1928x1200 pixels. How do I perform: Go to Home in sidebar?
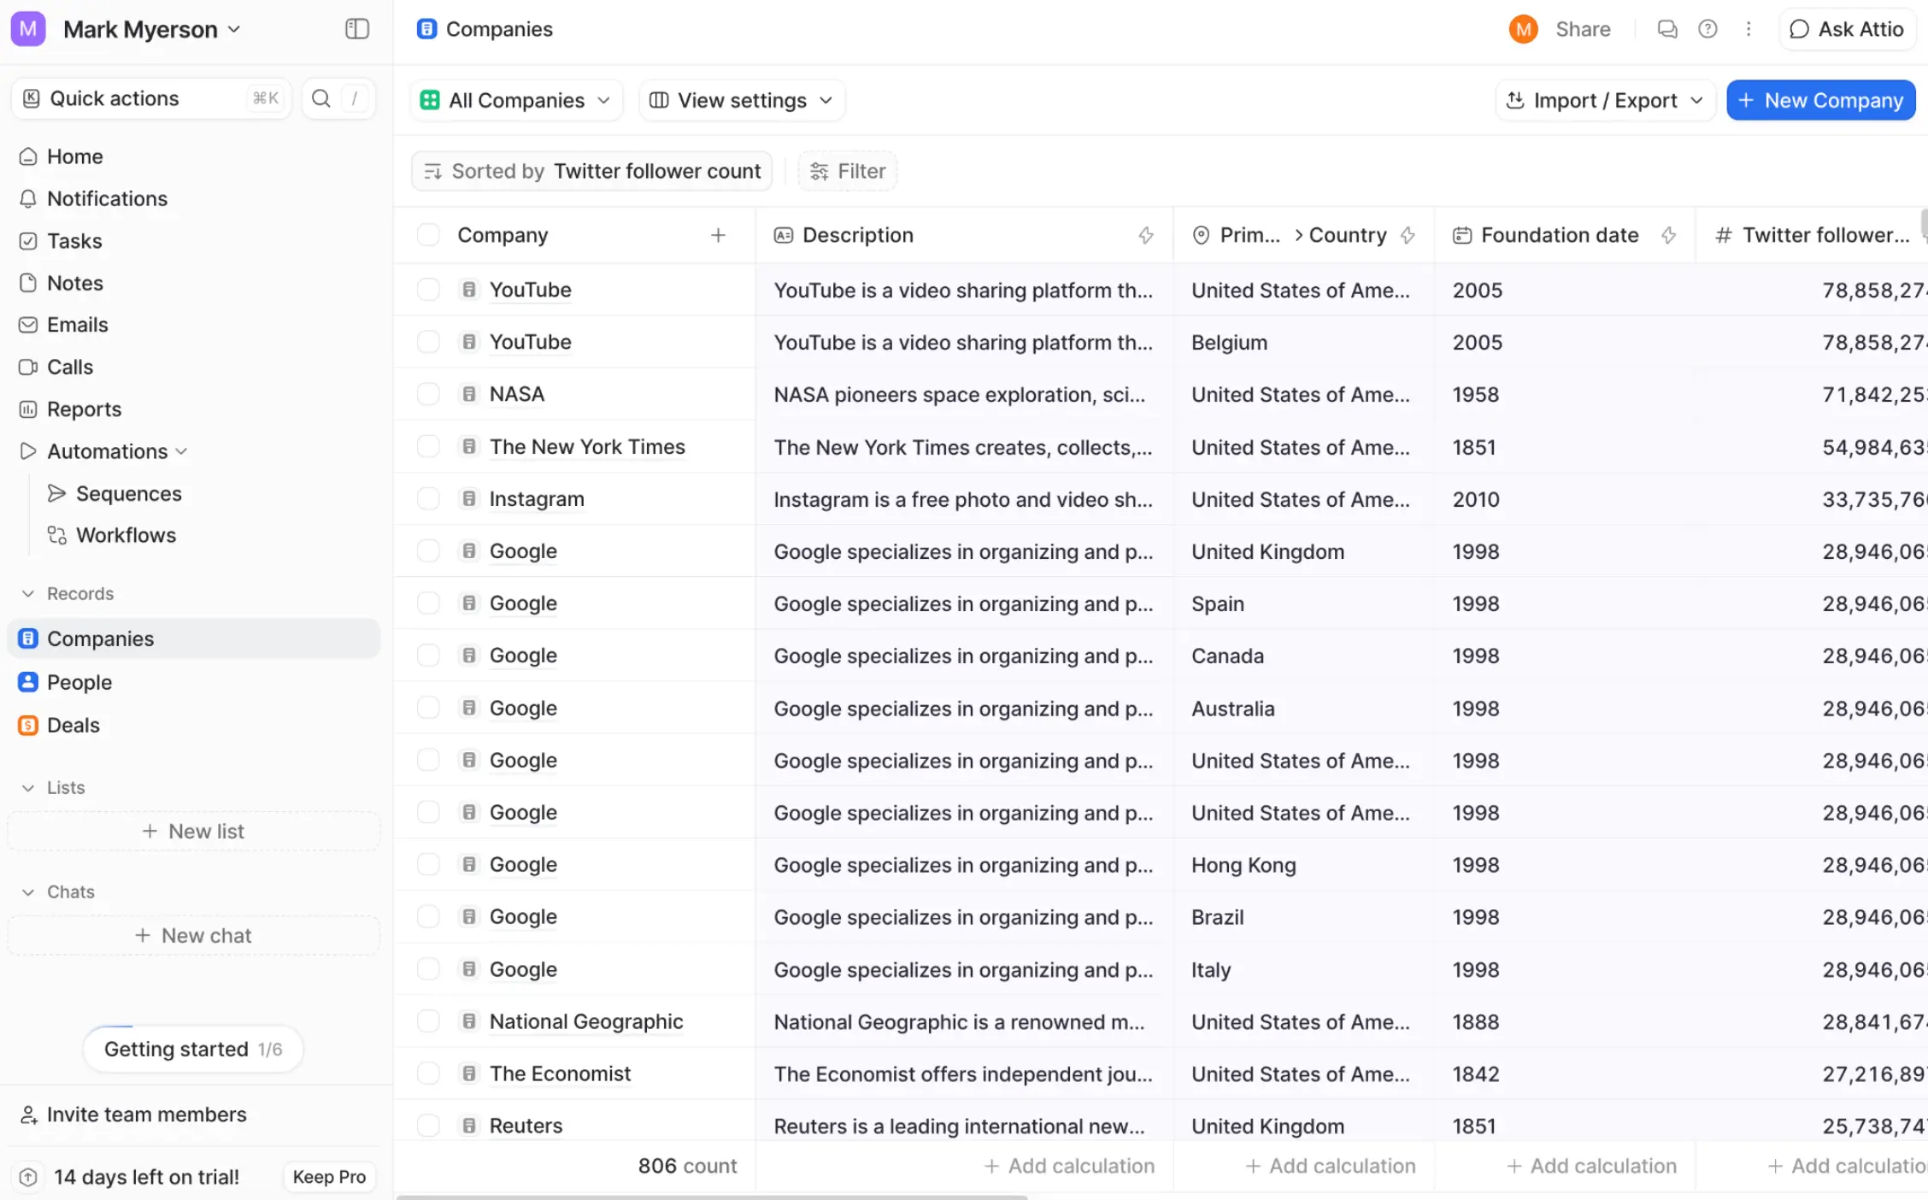point(193,156)
